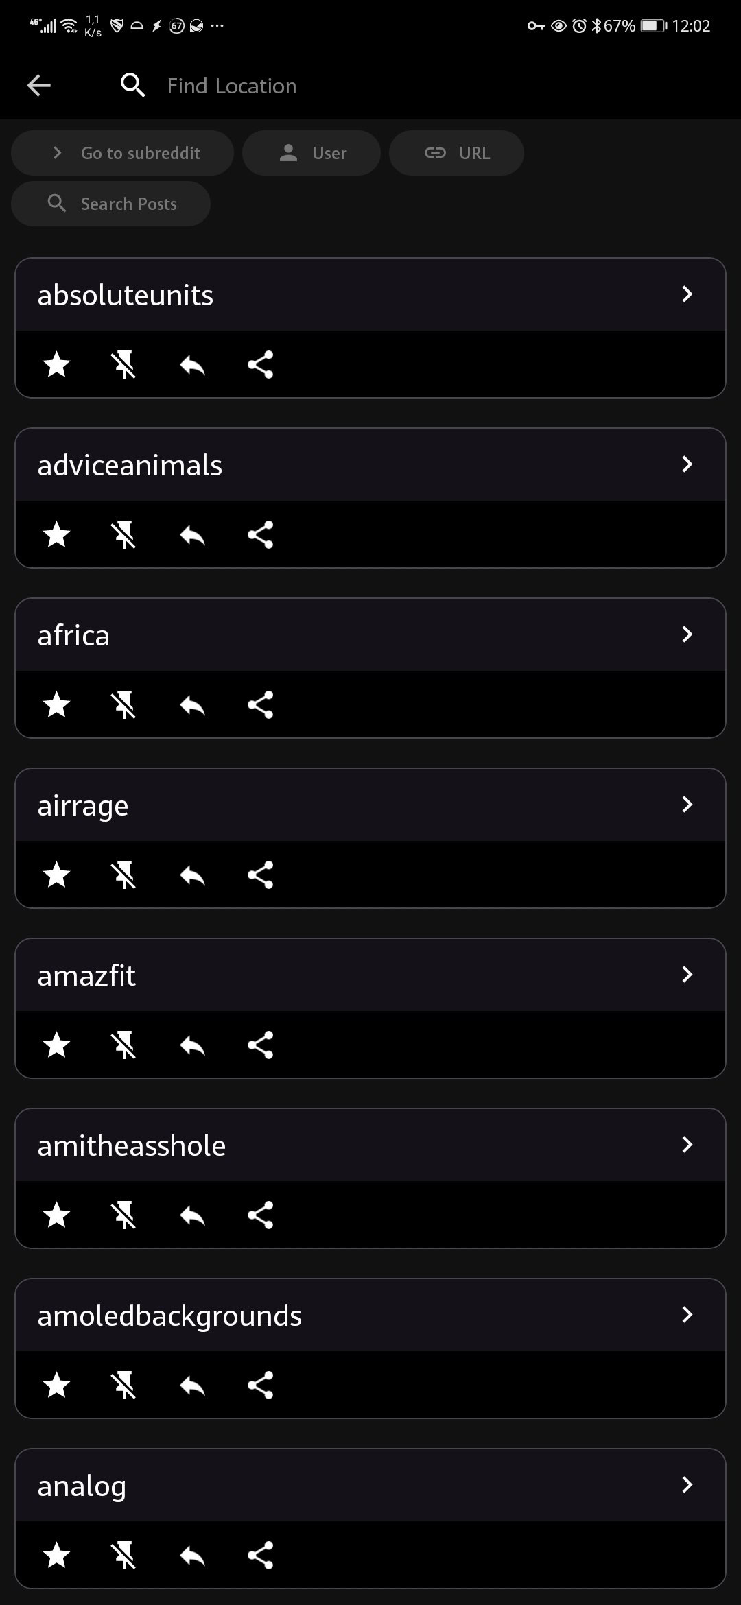741x1605 pixels.
Task: Tap reply arrow icon under amitheasshole
Action: [x=192, y=1215]
